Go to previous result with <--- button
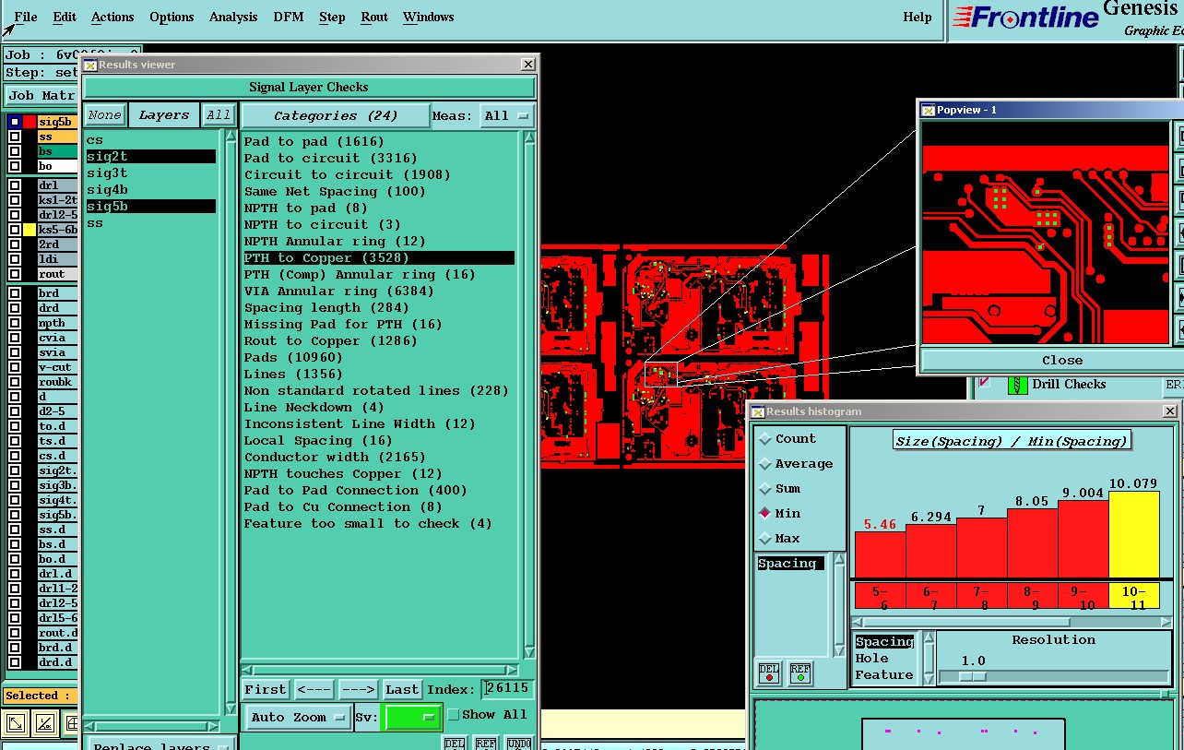This screenshot has width=1184, height=750. [x=314, y=690]
